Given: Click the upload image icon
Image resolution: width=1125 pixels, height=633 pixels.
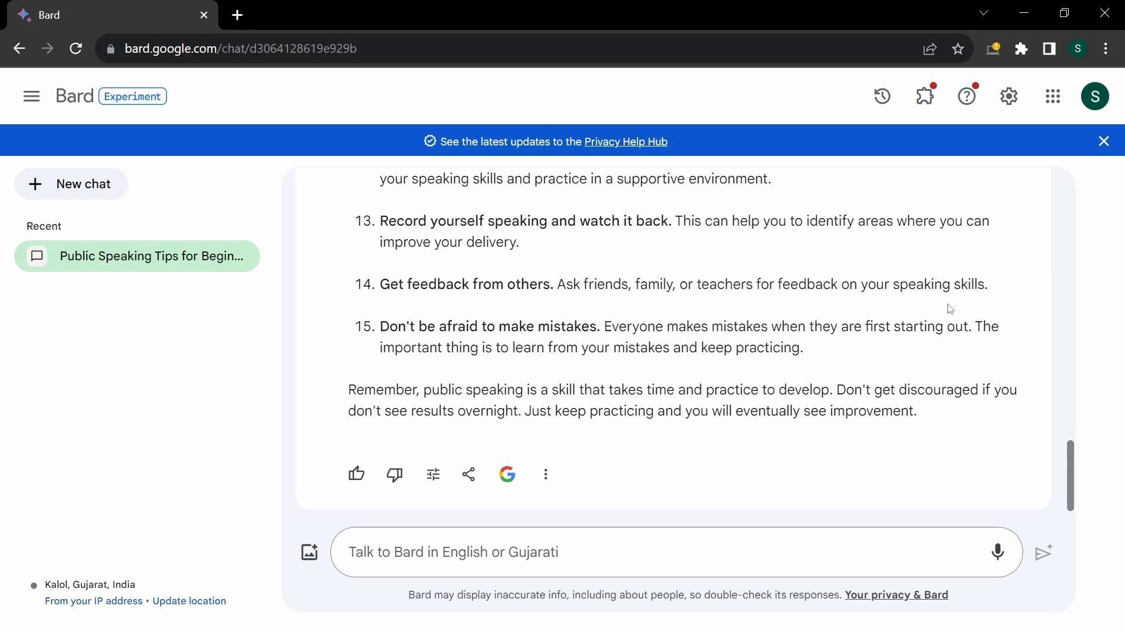Looking at the screenshot, I should click(x=309, y=552).
